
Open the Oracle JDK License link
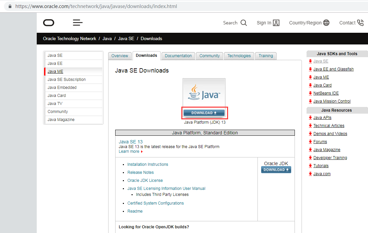tap(145, 181)
